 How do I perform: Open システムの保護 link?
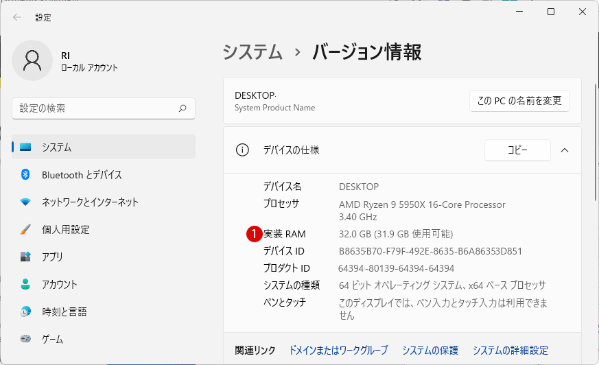coord(430,350)
